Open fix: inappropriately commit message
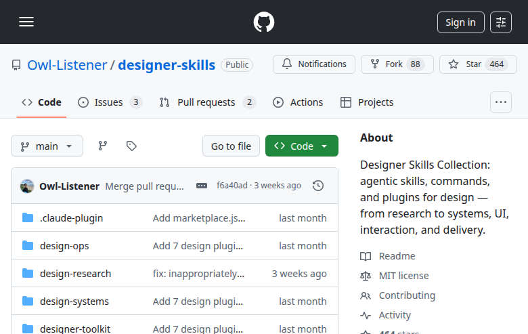This screenshot has width=528, height=334. click(198, 274)
